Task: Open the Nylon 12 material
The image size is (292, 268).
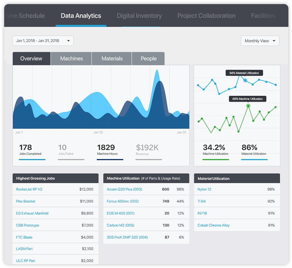Action: click(x=204, y=189)
